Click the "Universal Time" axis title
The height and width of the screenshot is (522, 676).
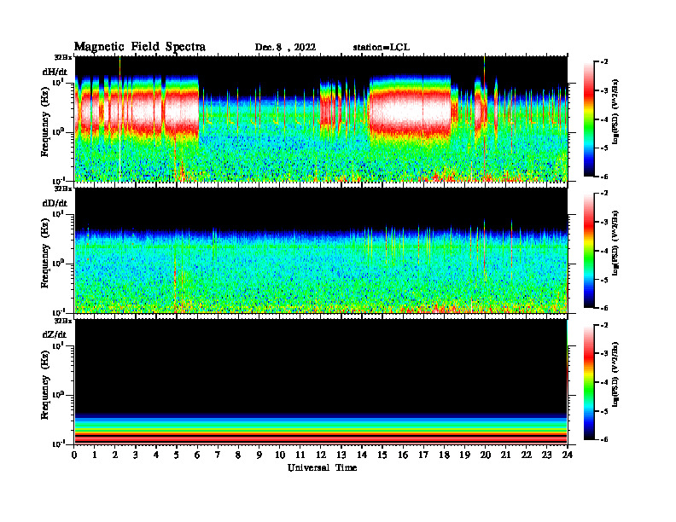pyautogui.click(x=322, y=467)
